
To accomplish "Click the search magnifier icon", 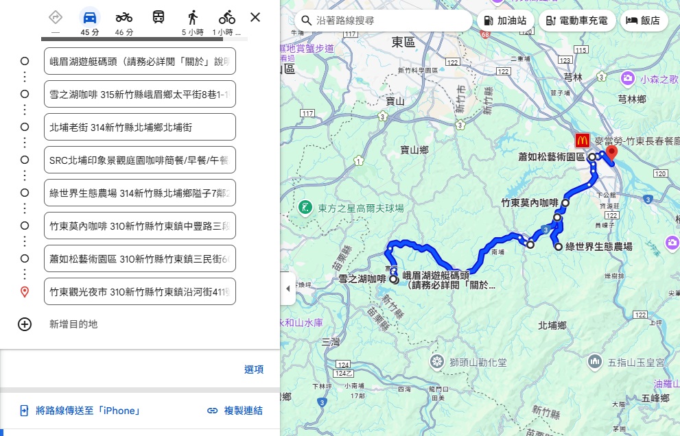I will (x=306, y=21).
